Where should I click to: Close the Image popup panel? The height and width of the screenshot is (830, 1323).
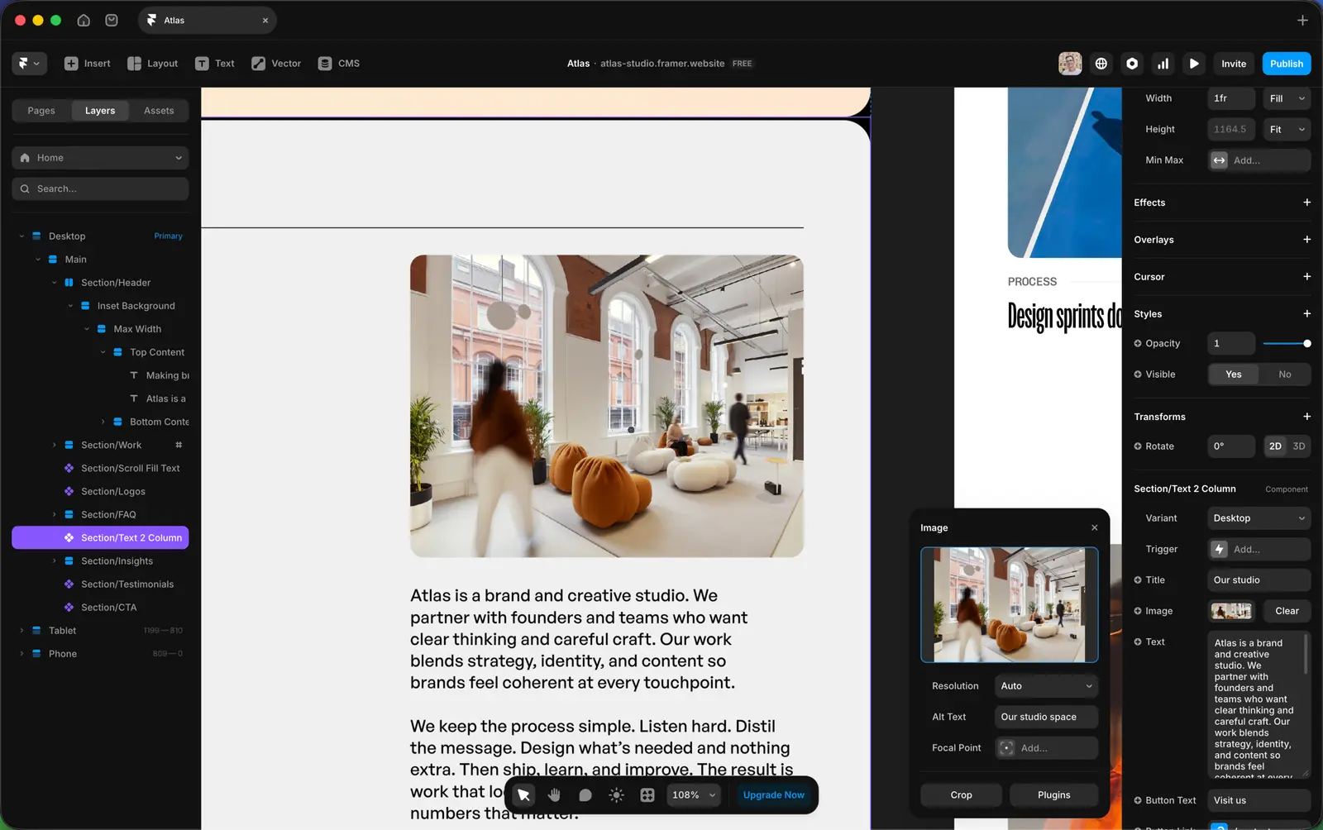tap(1095, 527)
